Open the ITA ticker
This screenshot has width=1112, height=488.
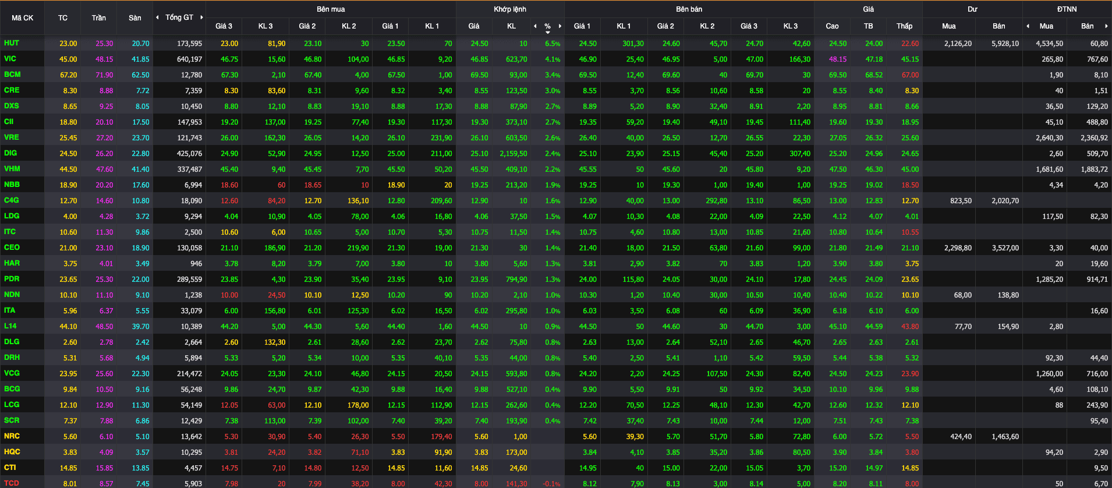(x=9, y=310)
